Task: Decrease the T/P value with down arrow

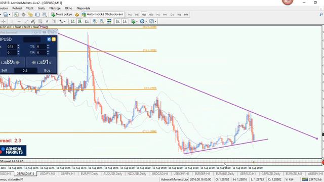Action: [x=48, y=54]
